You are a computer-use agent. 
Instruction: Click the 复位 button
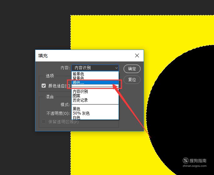tap(132, 80)
